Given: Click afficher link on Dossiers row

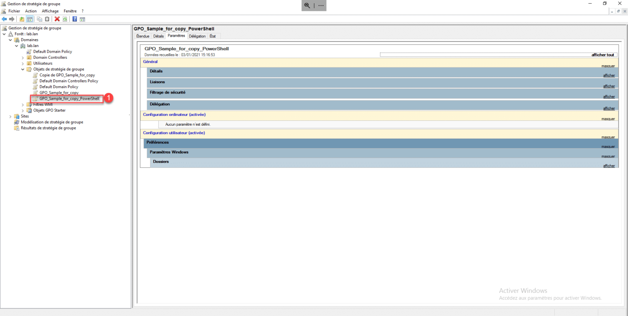Looking at the screenshot, I should 609,166.
